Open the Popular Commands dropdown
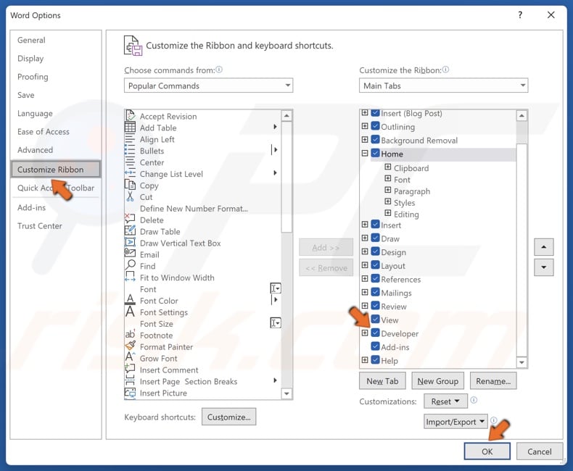573x471 pixels. pyautogui.click(x=208, y=86)
